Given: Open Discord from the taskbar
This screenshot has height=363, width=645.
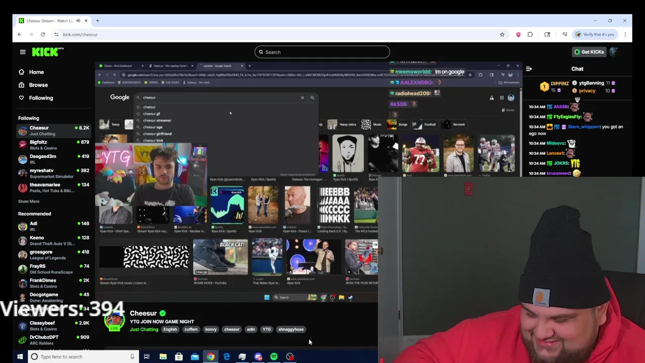Looking at the screenshot, I should [258, 356].
